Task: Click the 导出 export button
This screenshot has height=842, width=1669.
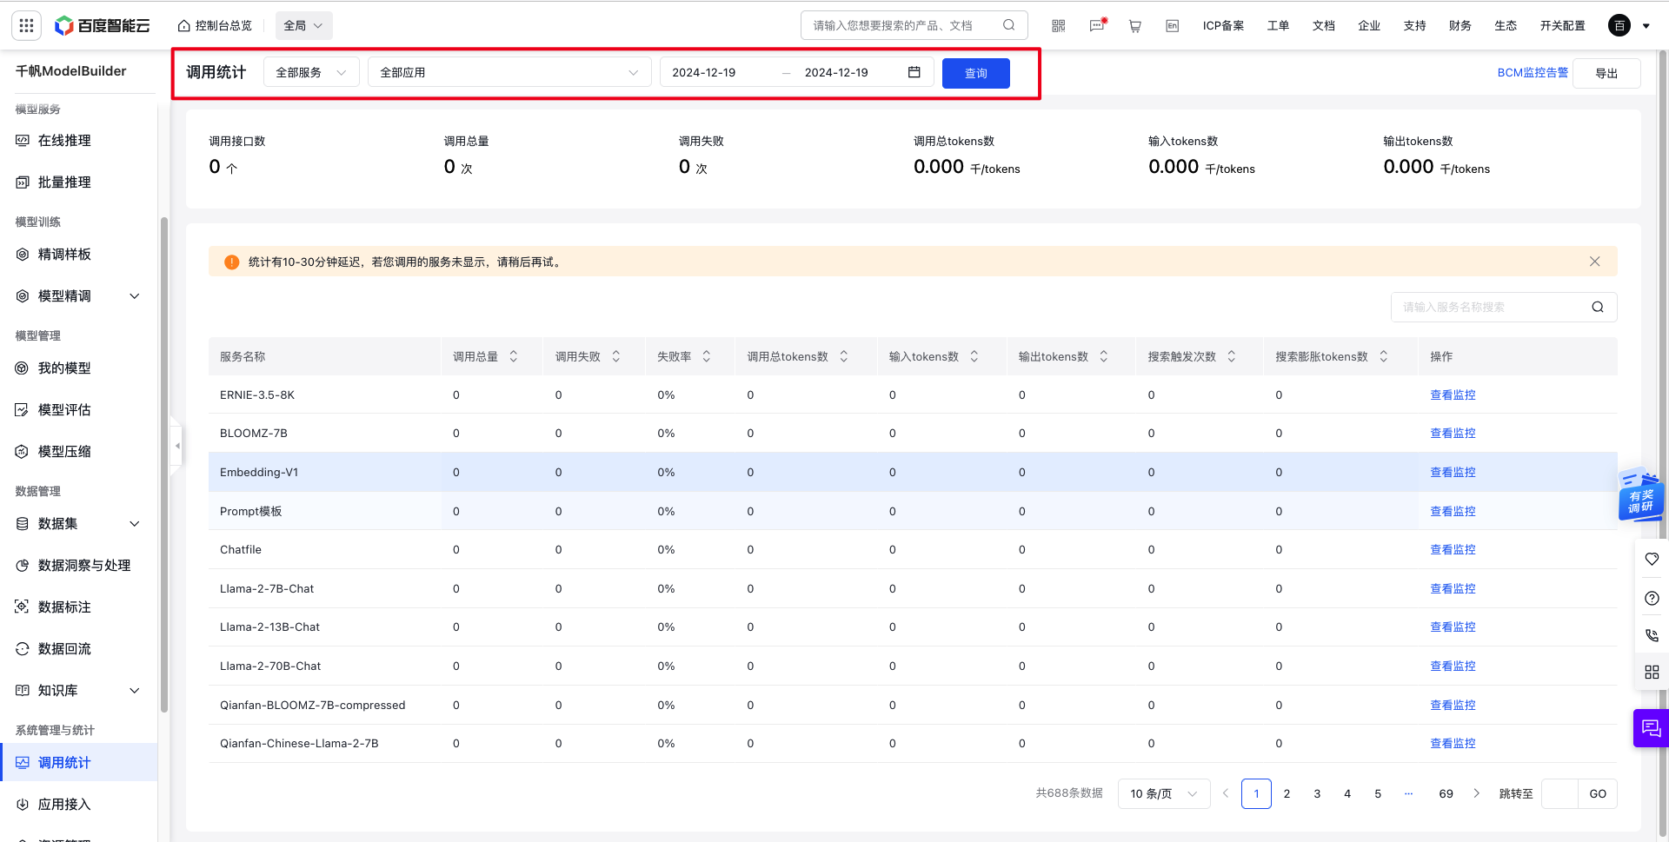Action: (x=1606, y=73)
